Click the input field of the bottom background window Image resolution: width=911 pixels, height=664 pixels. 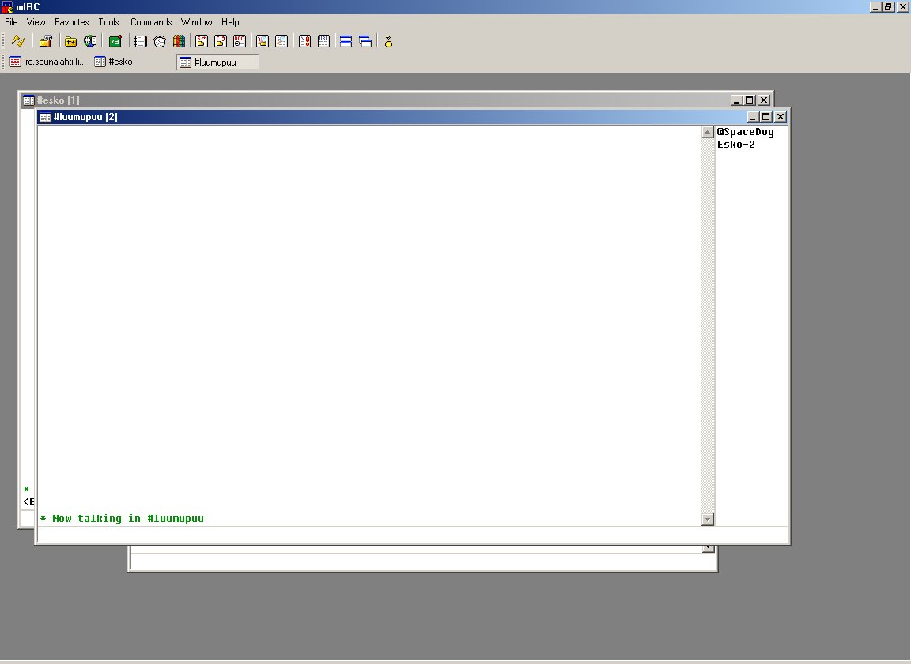tap(423, 561)
